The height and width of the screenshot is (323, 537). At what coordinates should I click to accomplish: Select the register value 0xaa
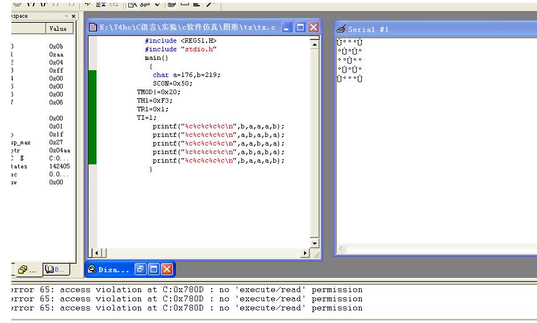(56, 54)
